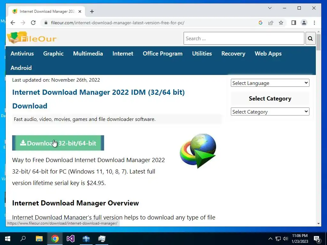This screenshot has height=245, width=327.
Task: Click the FileOur logo
Action: pos(32,38)
